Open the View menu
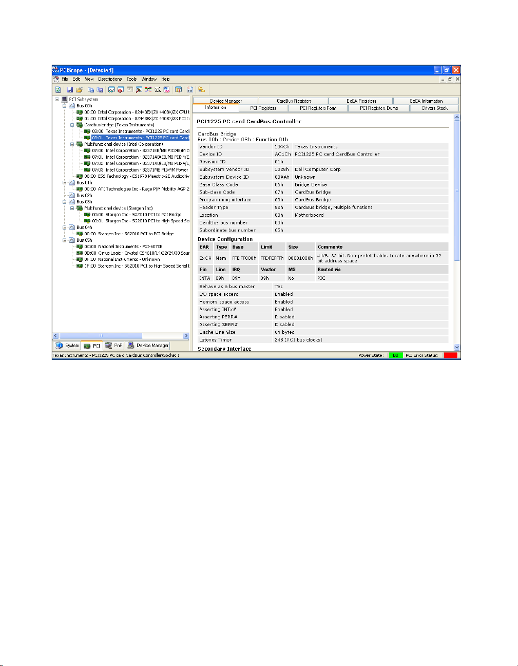 (x=89, y=79)
